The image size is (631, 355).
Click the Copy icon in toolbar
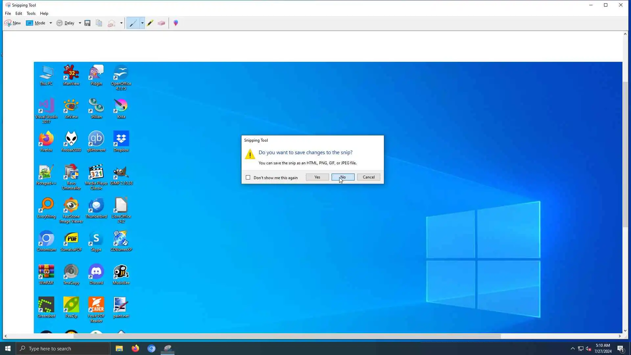99,23
